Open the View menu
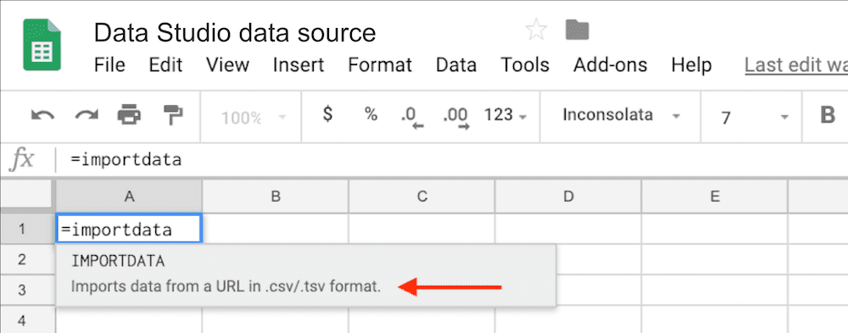Image resolution: width=848 pixels, height=333 pixels. 227,65
